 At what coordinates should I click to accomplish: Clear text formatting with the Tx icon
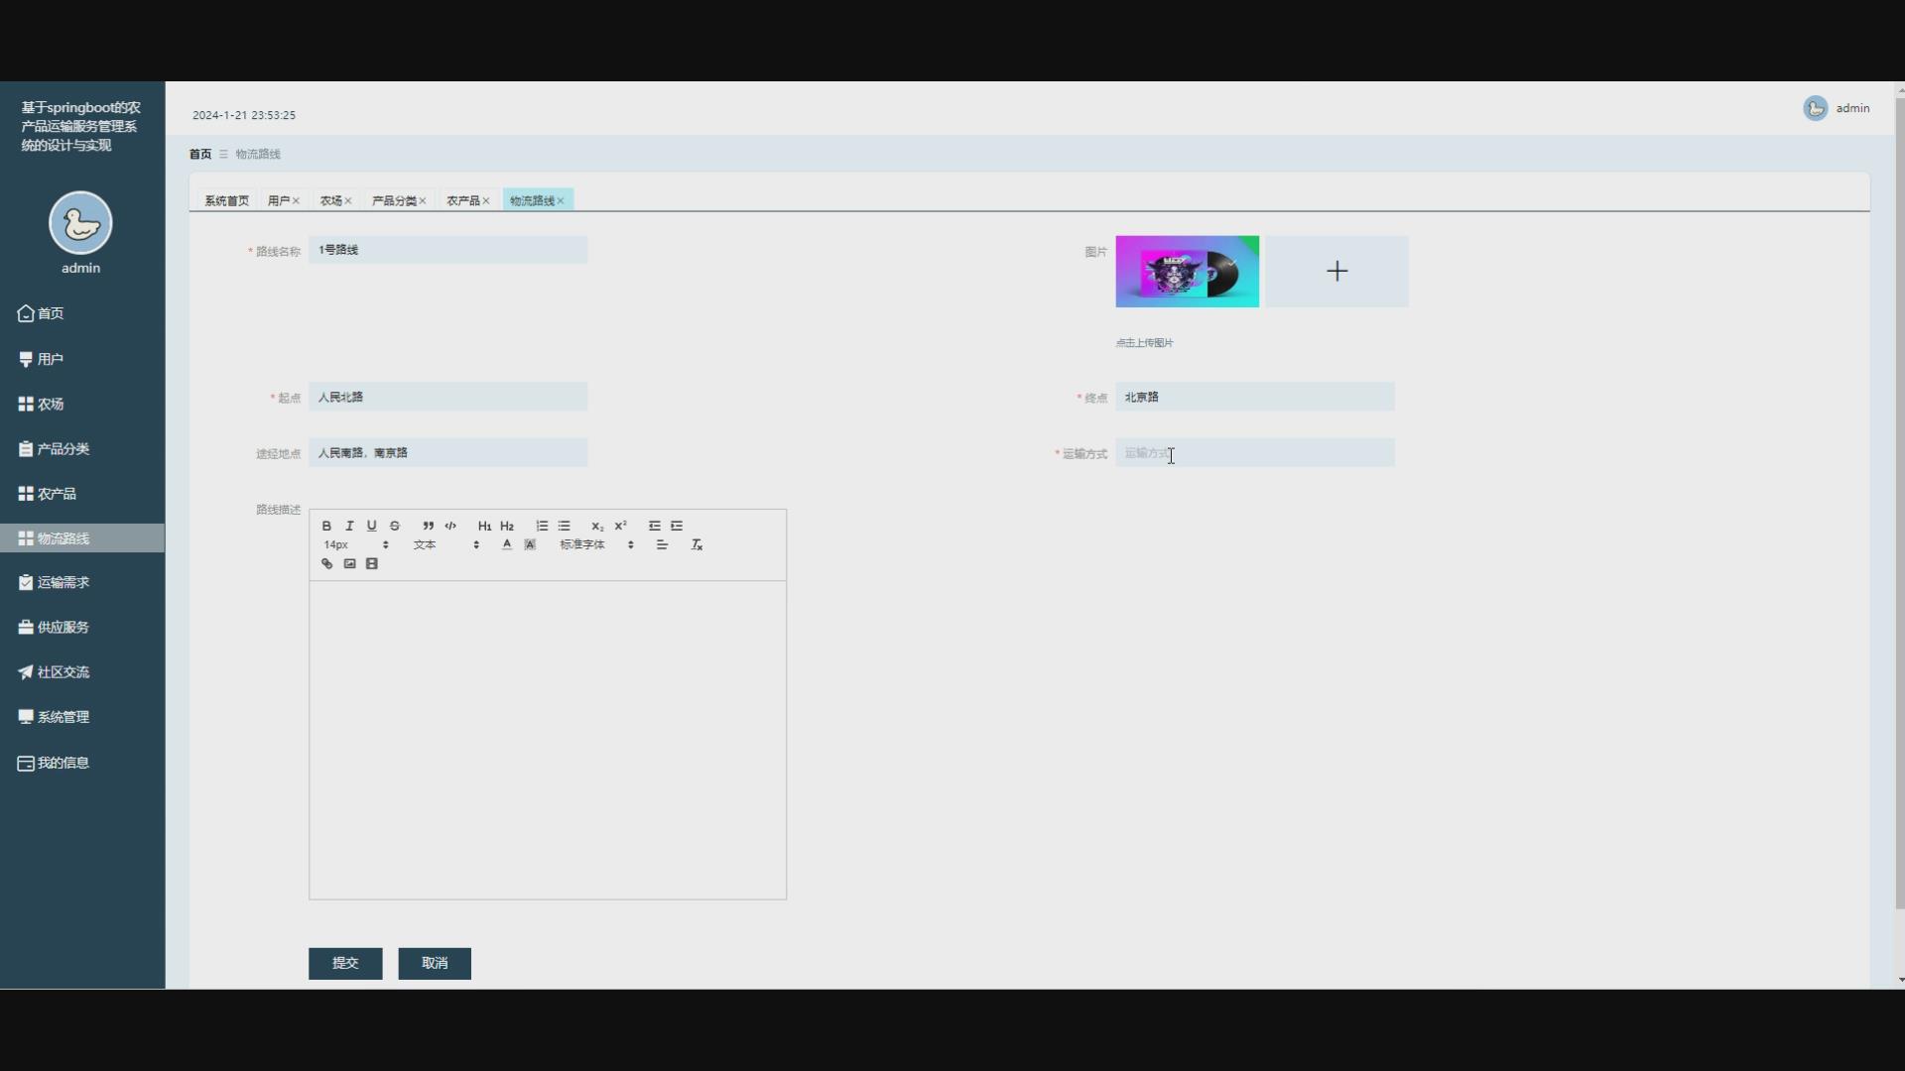pos(697,544)
